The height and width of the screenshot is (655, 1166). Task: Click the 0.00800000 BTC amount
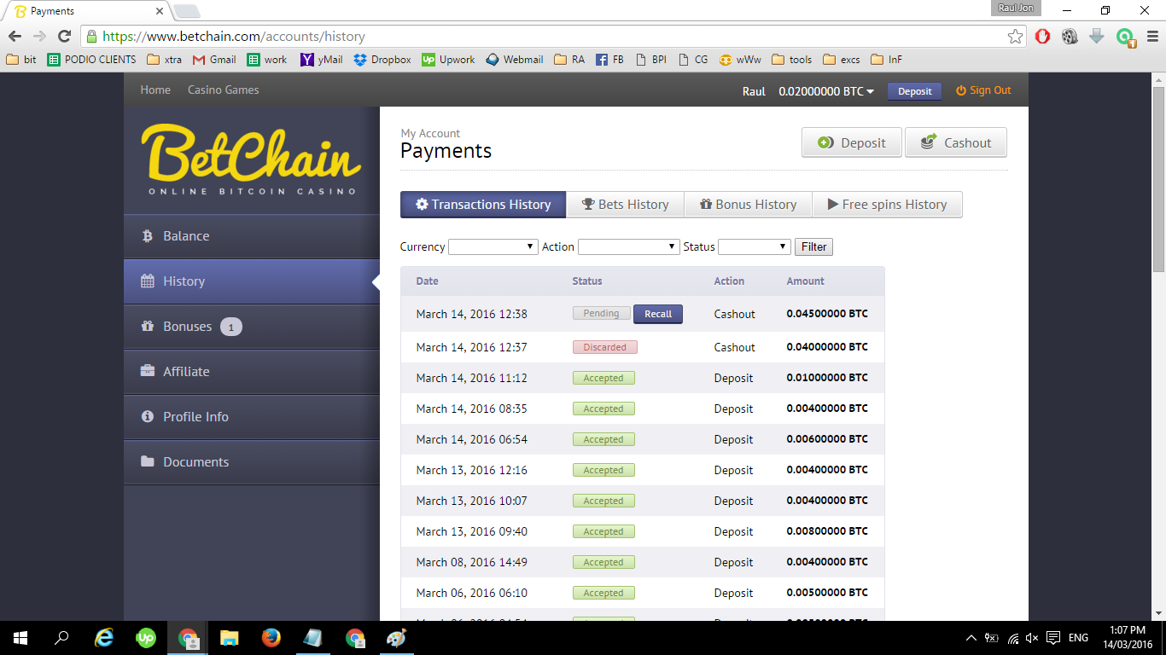(827, 531)
